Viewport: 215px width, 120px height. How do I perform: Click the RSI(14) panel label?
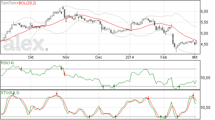(x=7, y=63)
